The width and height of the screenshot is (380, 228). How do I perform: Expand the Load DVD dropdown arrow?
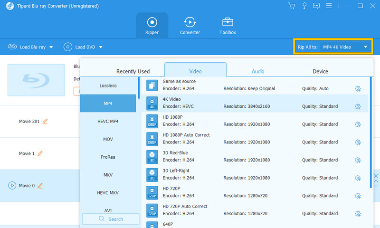[x=101, y=47]
